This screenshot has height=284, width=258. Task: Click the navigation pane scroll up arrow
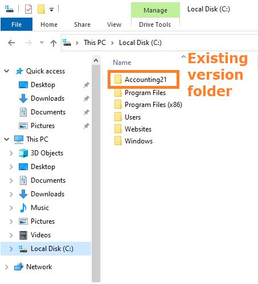(96, 60)
